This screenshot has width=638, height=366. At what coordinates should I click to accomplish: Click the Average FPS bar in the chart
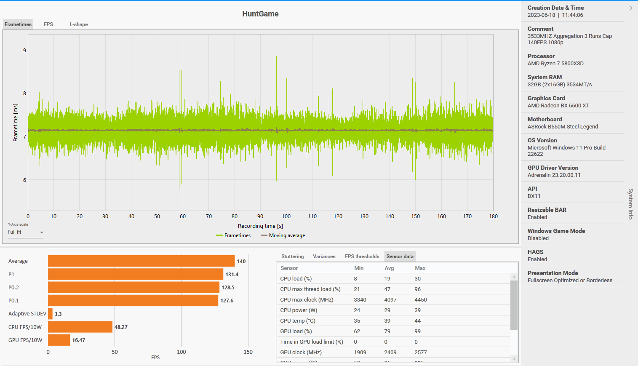(141, 261)
